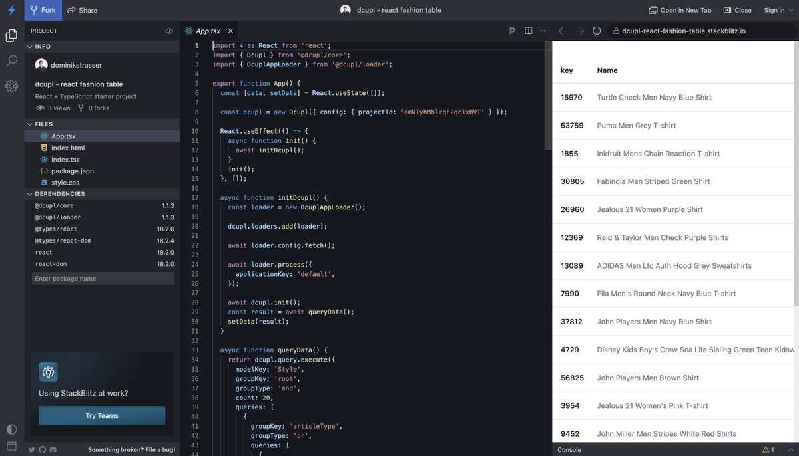799x456 pixels.
Task: Collapse the FILES section
Action: (103, 124)
